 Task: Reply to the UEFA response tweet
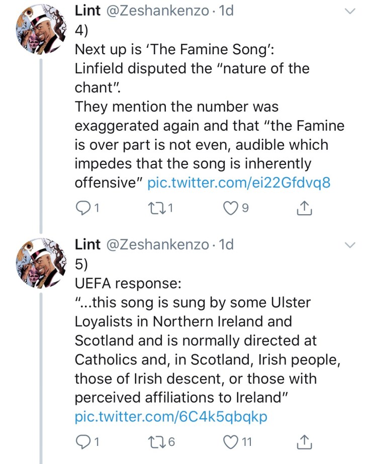82,442
